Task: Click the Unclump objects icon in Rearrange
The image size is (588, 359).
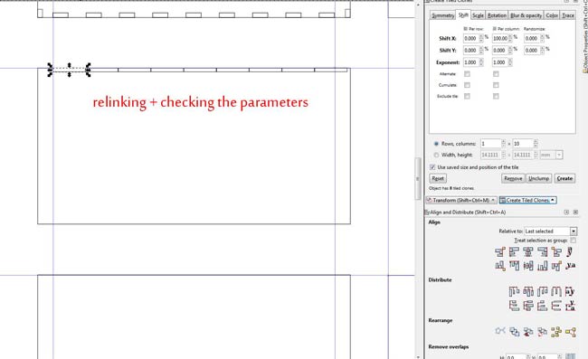Action: tap(571, 332)
